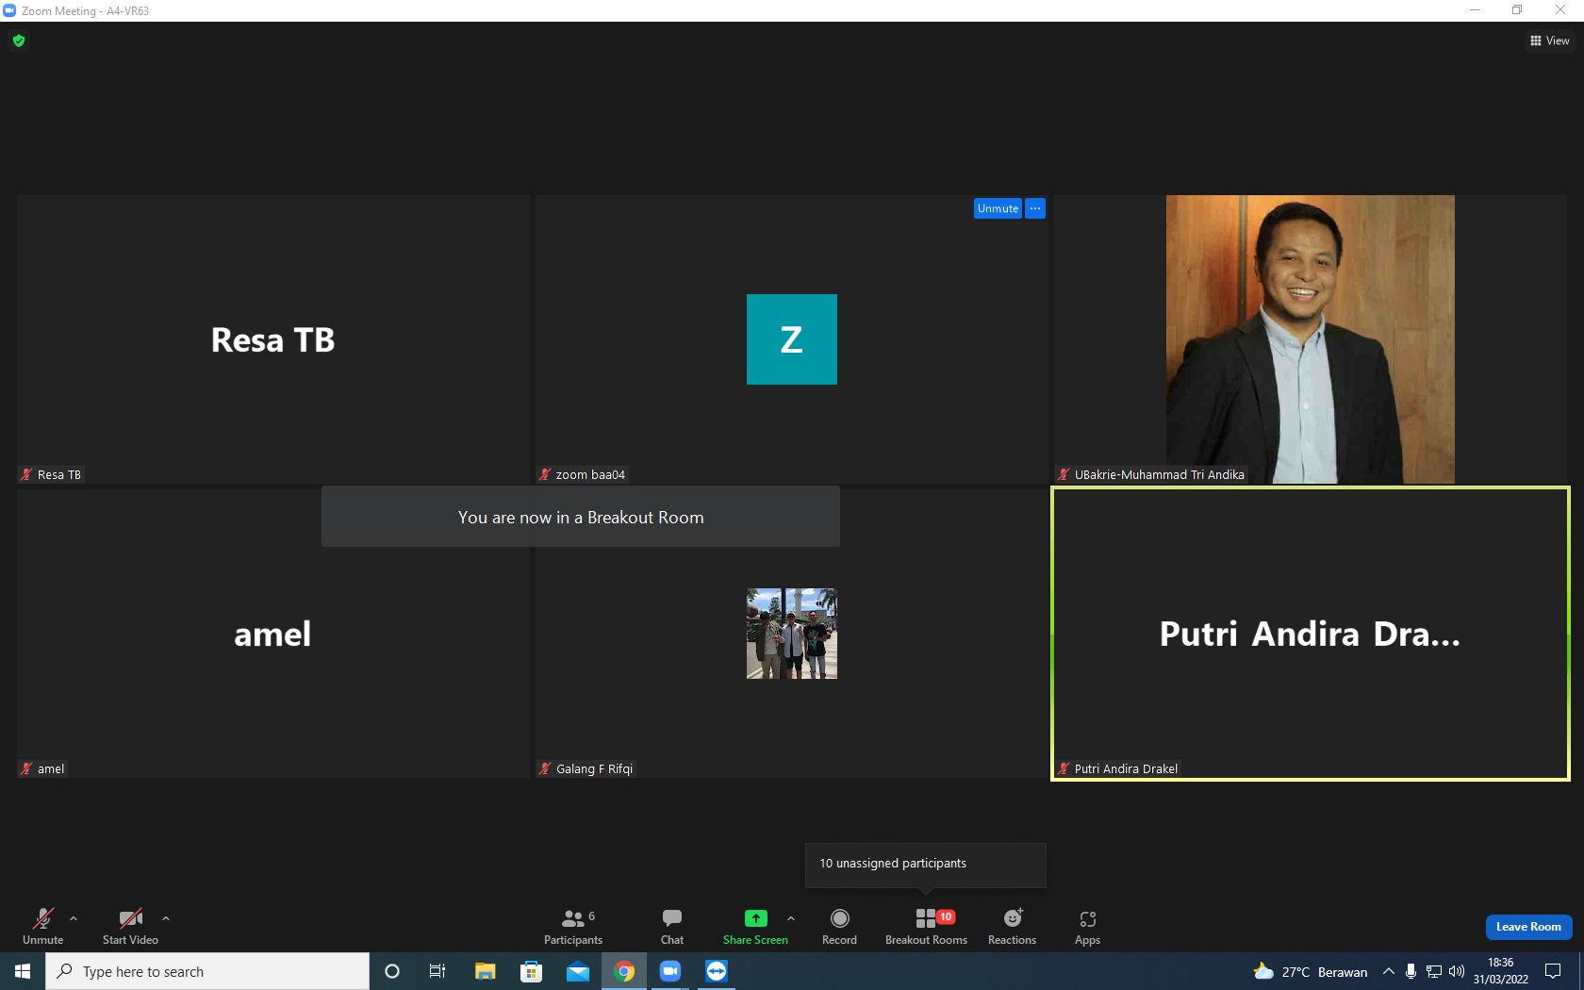Viewport: 1584px width, 990px height.
Task: Click the green Share Screen button
Action: [755, 926]
